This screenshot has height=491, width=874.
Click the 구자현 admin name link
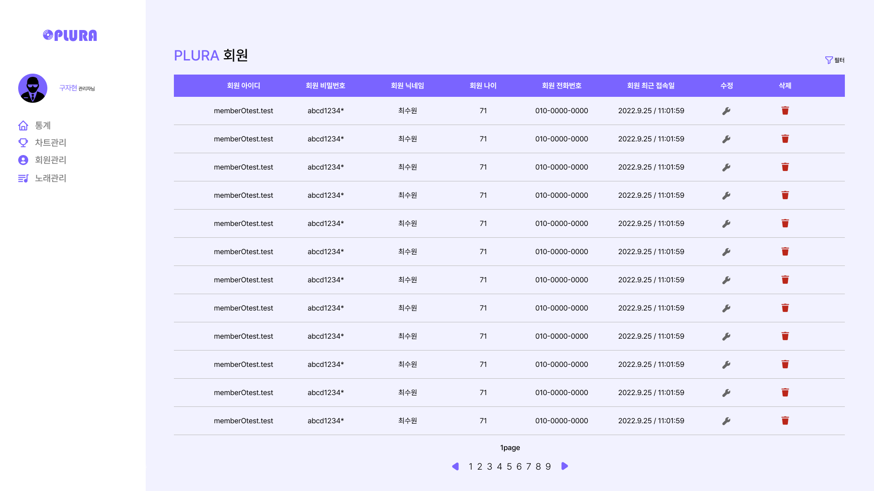(68, 88)
